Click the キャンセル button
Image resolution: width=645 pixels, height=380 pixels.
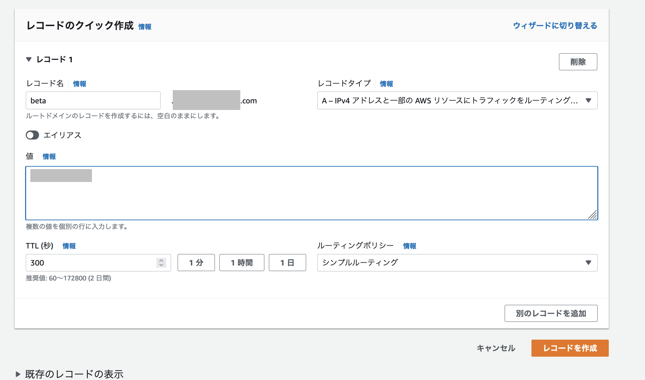(496, 348)
